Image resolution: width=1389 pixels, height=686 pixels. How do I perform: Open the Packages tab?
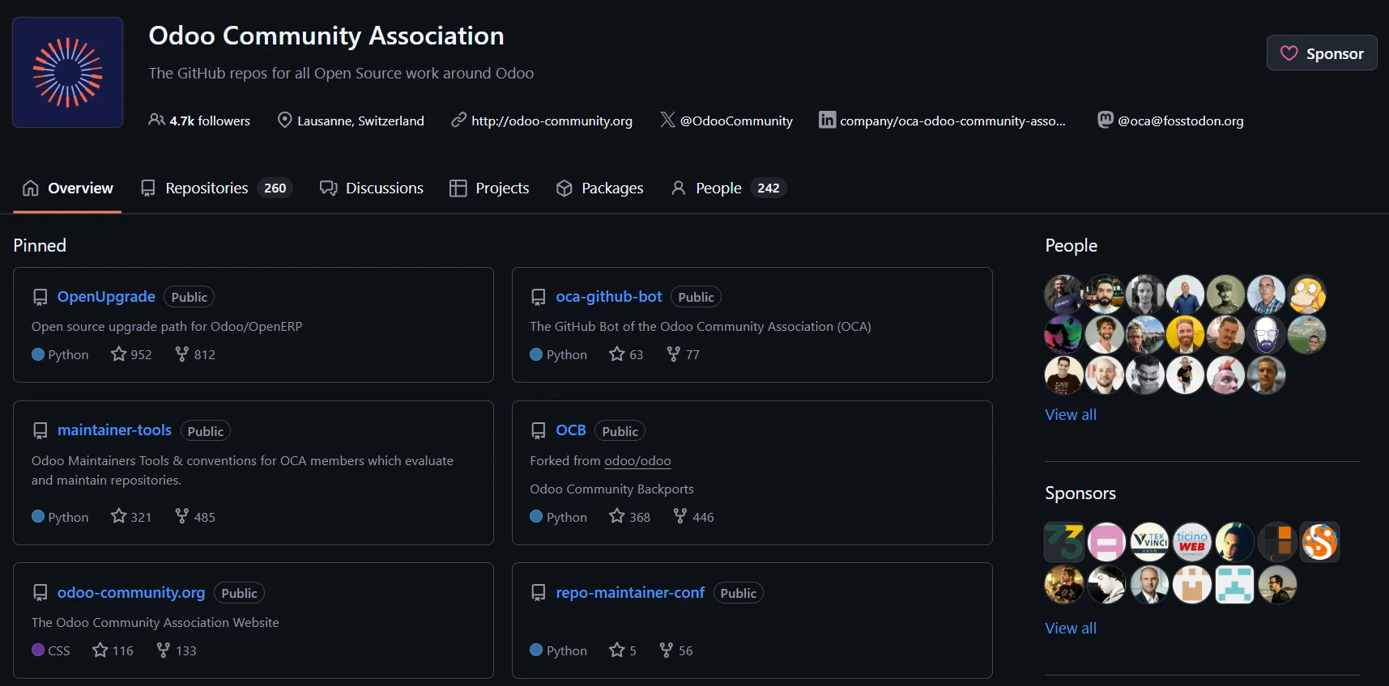600,188
